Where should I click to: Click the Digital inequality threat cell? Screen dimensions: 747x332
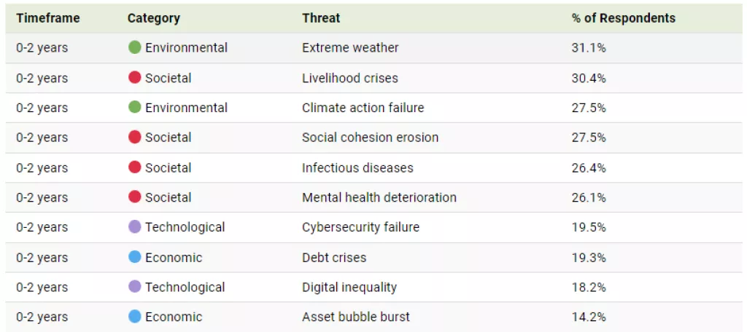(349, 287)
